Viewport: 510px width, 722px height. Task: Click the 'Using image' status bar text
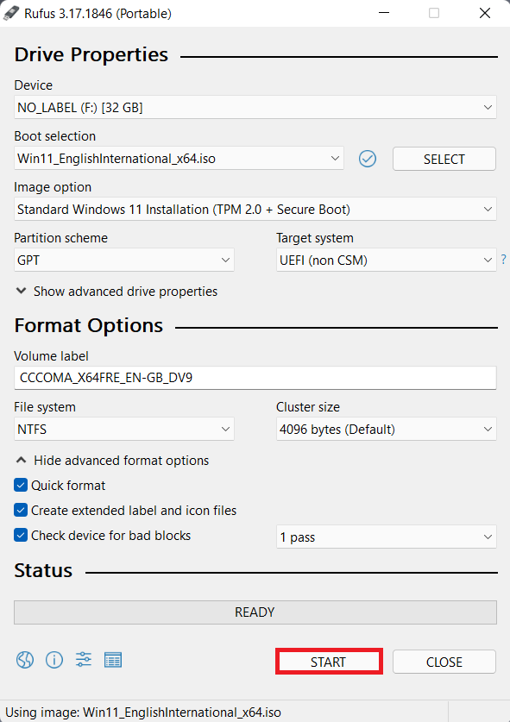point(143,713)
